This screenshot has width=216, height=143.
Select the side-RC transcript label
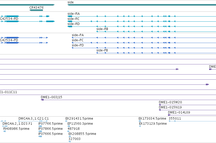(x=73, y=19)
